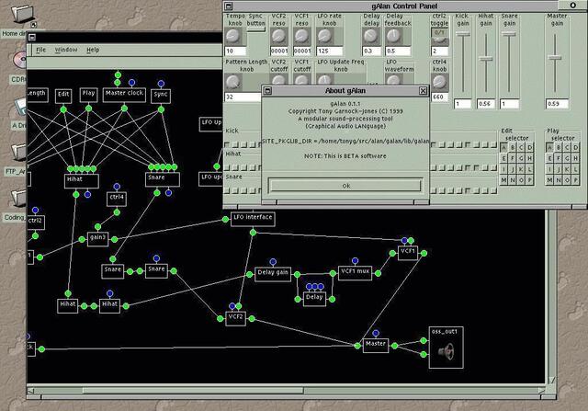
Task: Select the Delay gain node
Action: pos(272,273)
